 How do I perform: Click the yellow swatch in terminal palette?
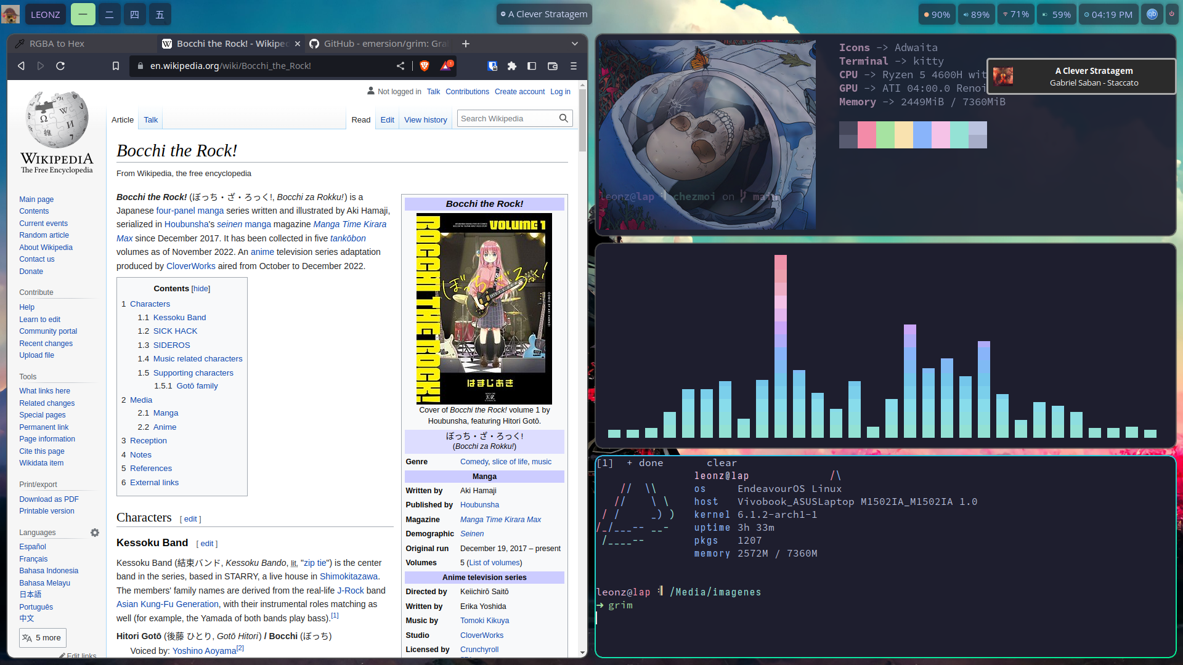coord(904,135)
